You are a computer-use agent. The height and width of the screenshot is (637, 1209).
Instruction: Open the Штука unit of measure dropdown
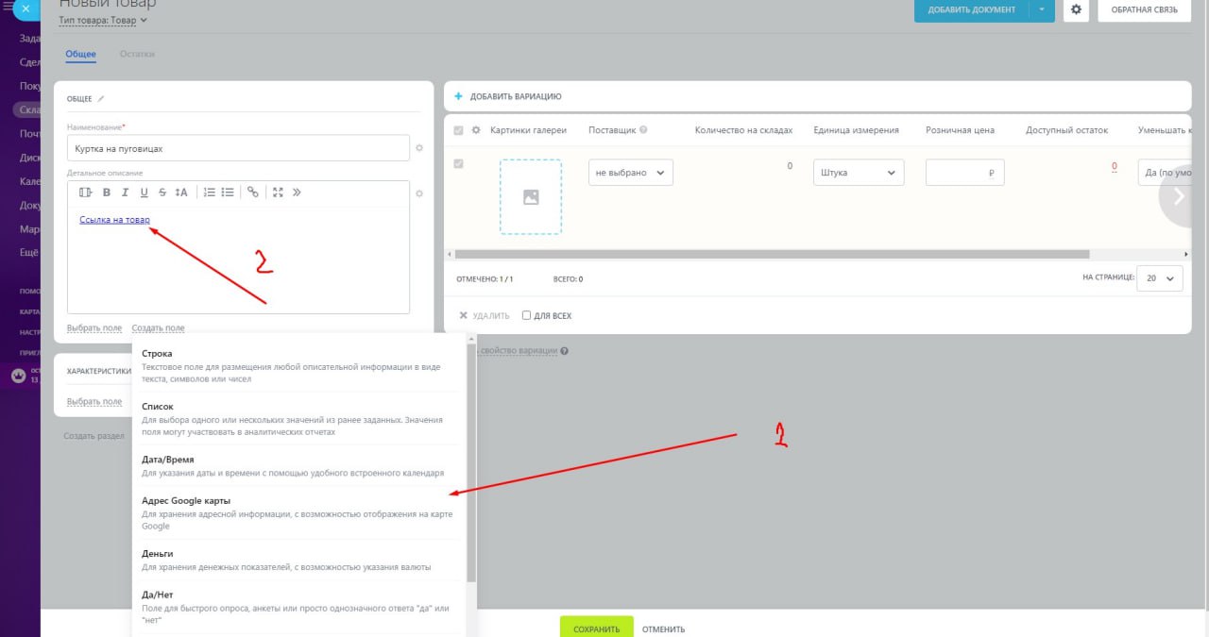coord(859,173)
